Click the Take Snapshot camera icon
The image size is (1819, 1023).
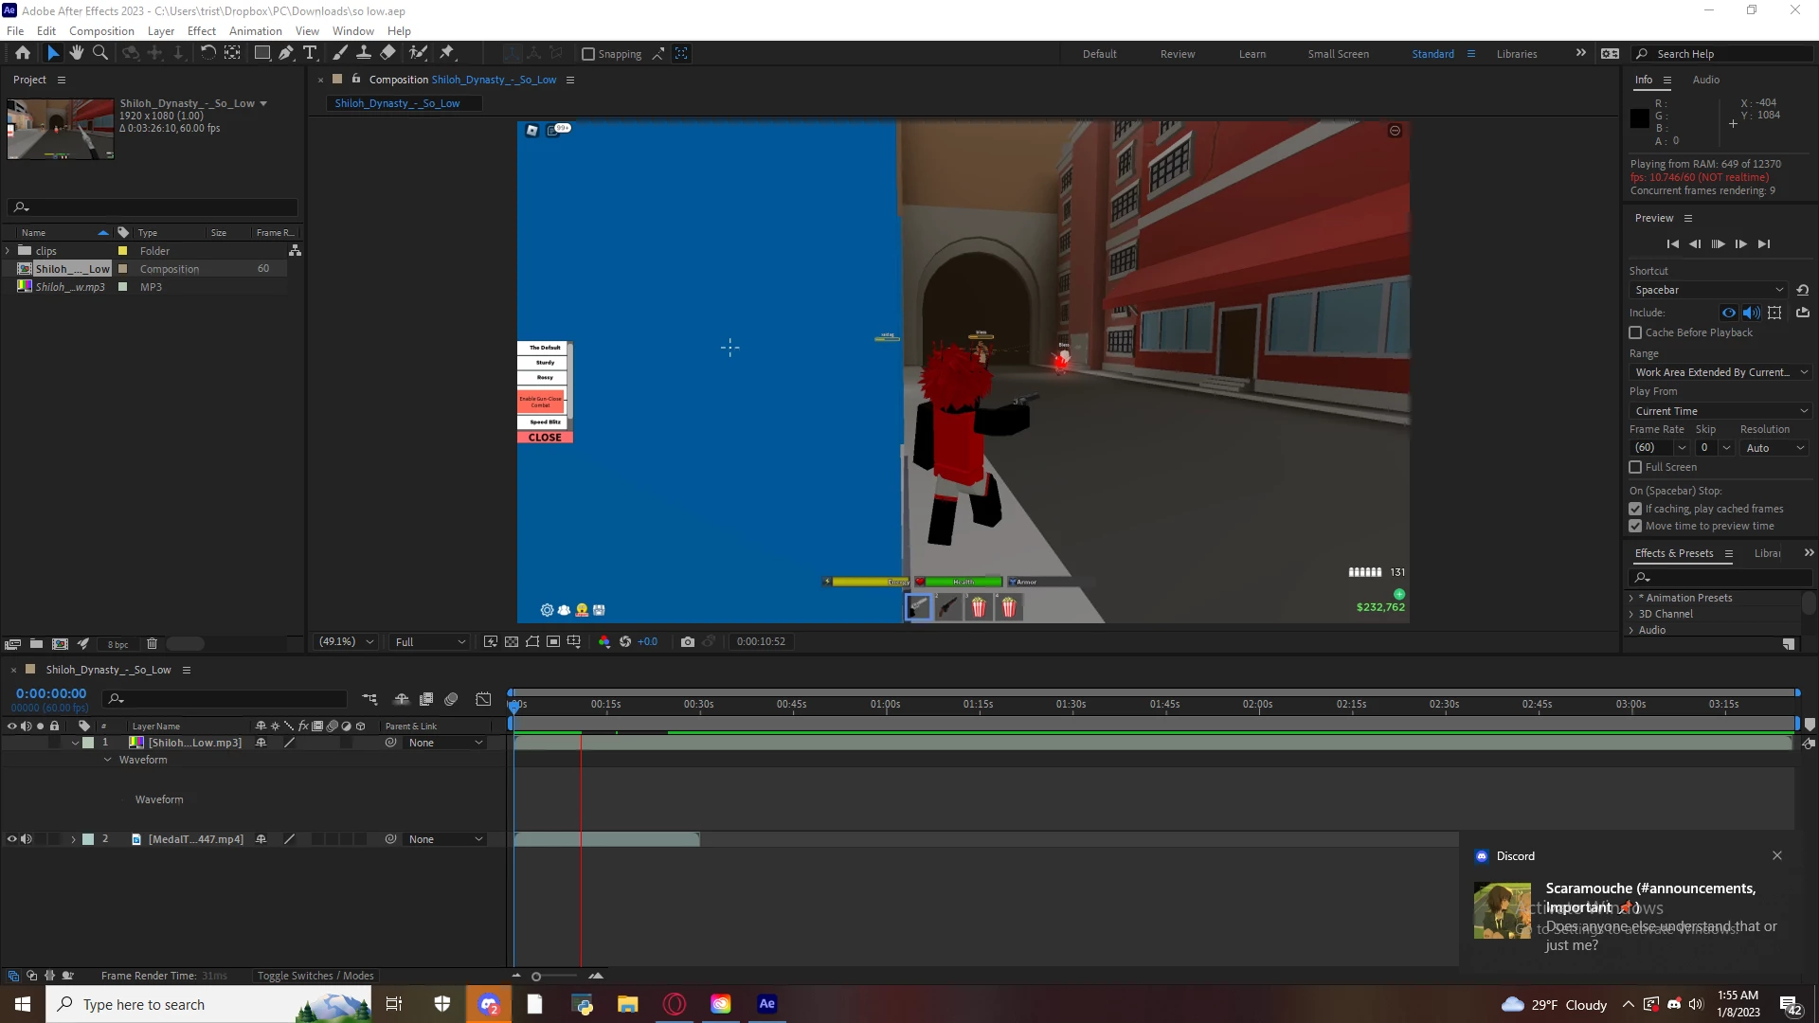pyautogui.click(x=688, y=641)
